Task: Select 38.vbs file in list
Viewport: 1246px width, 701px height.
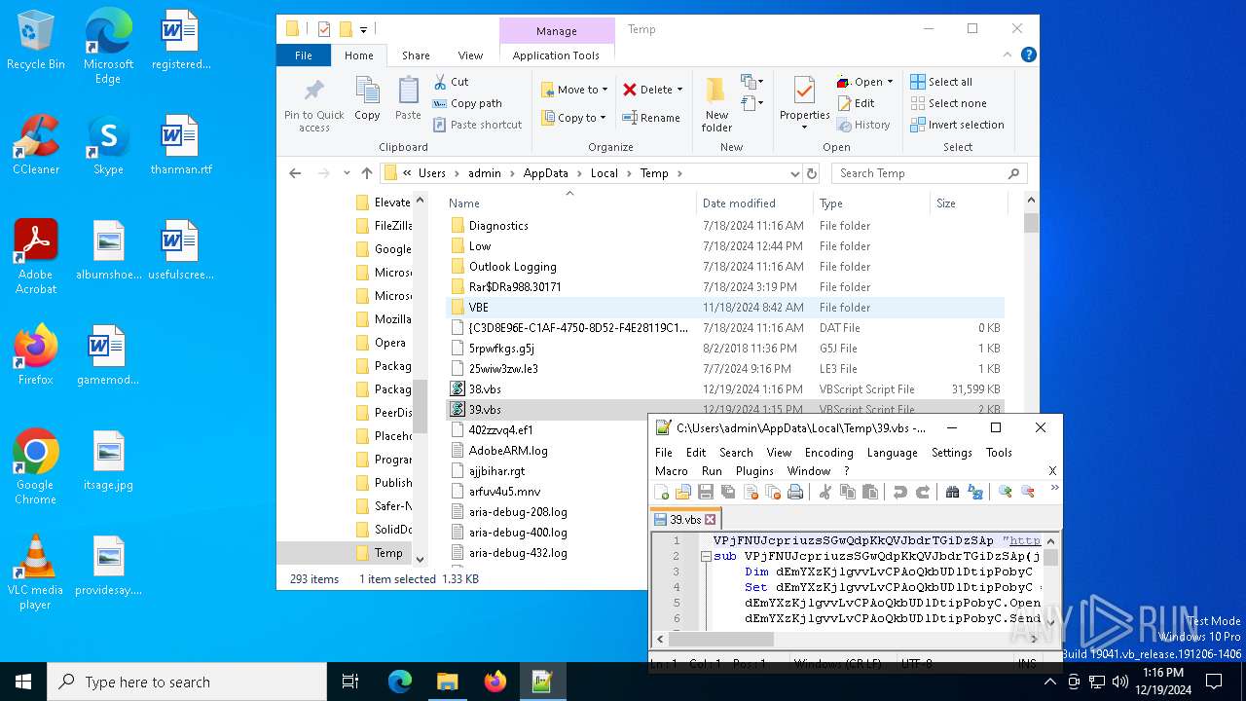Action: [x=726, y=389]
